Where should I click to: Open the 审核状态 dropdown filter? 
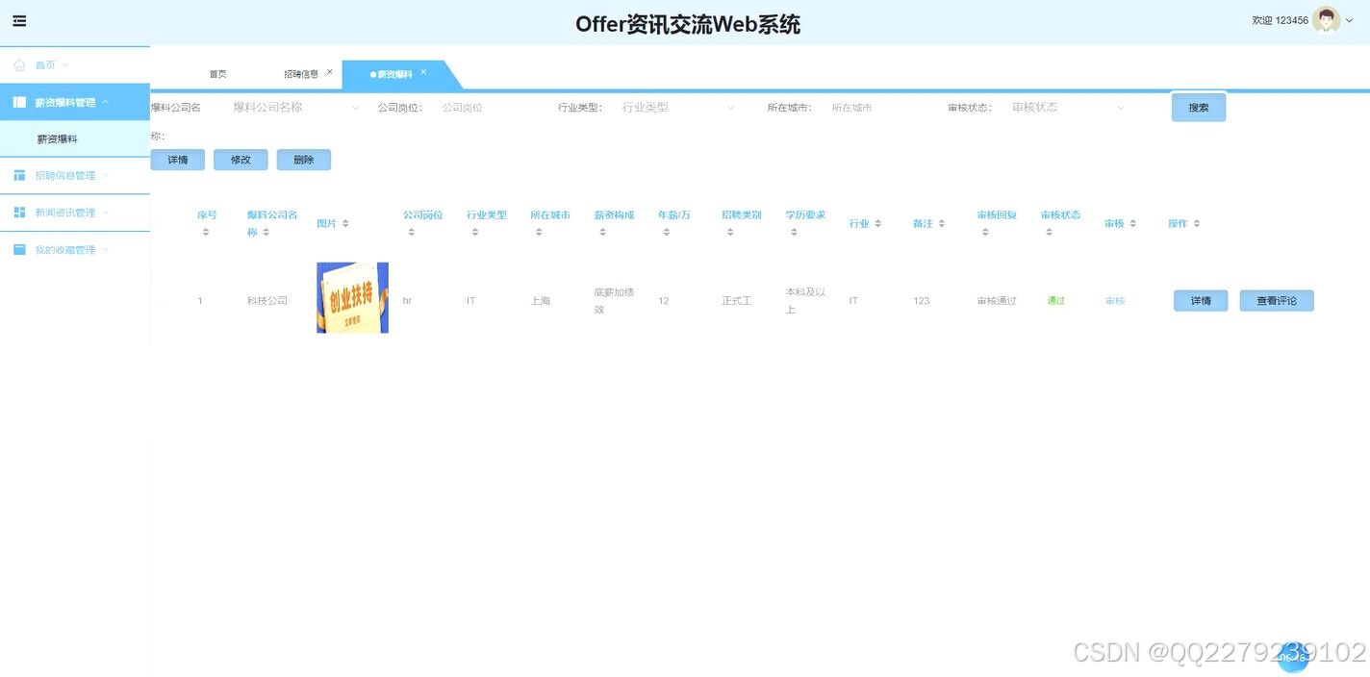1063,107
